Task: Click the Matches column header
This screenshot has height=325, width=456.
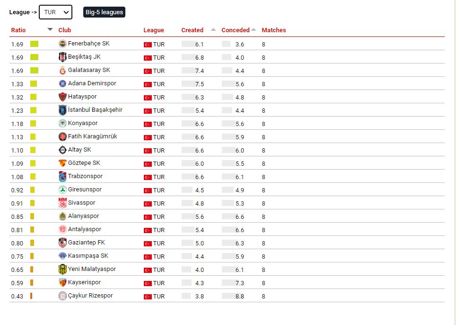Action: point(274,30)
